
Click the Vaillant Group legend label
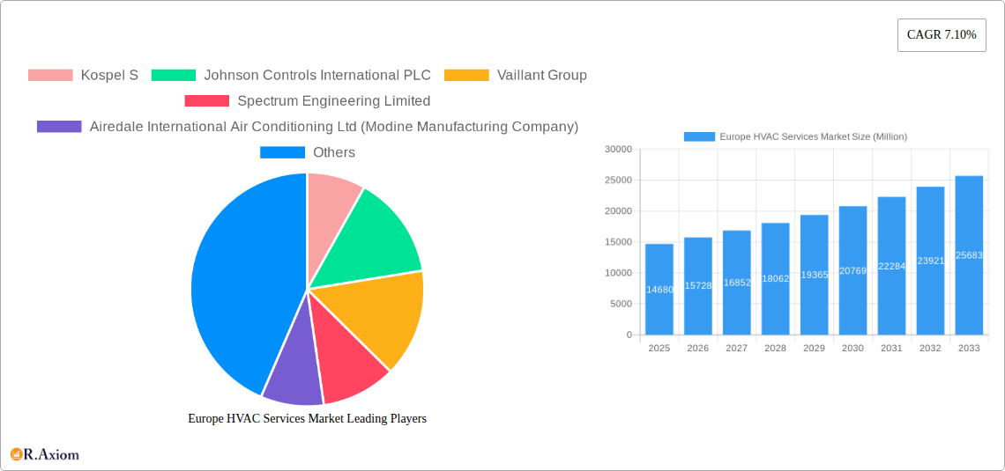click(x=542, y=75)
